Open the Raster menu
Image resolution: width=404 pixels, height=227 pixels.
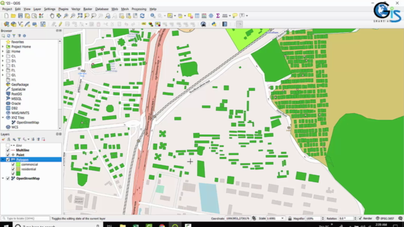(88, 9)
